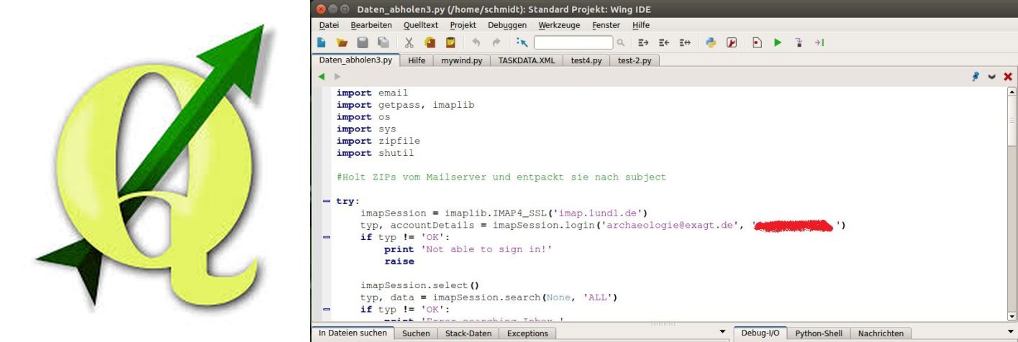Pin the editor with the pushpin icon

click(x=977, y=76)
